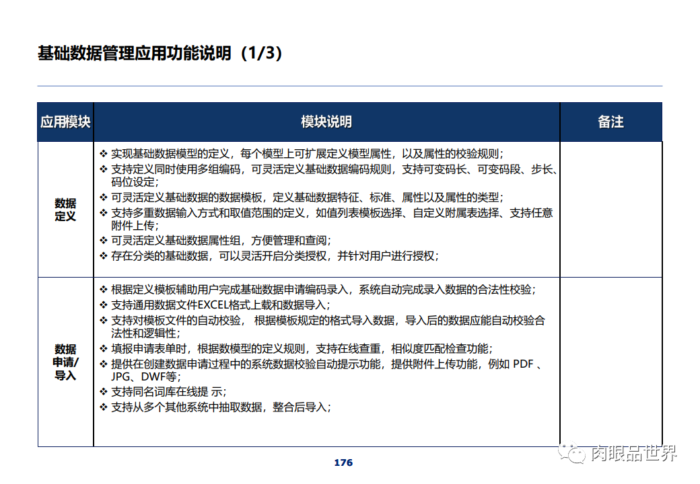Click the line starting 支持对模板文件的自动校验
700x484 pixels.
point(328,321)
